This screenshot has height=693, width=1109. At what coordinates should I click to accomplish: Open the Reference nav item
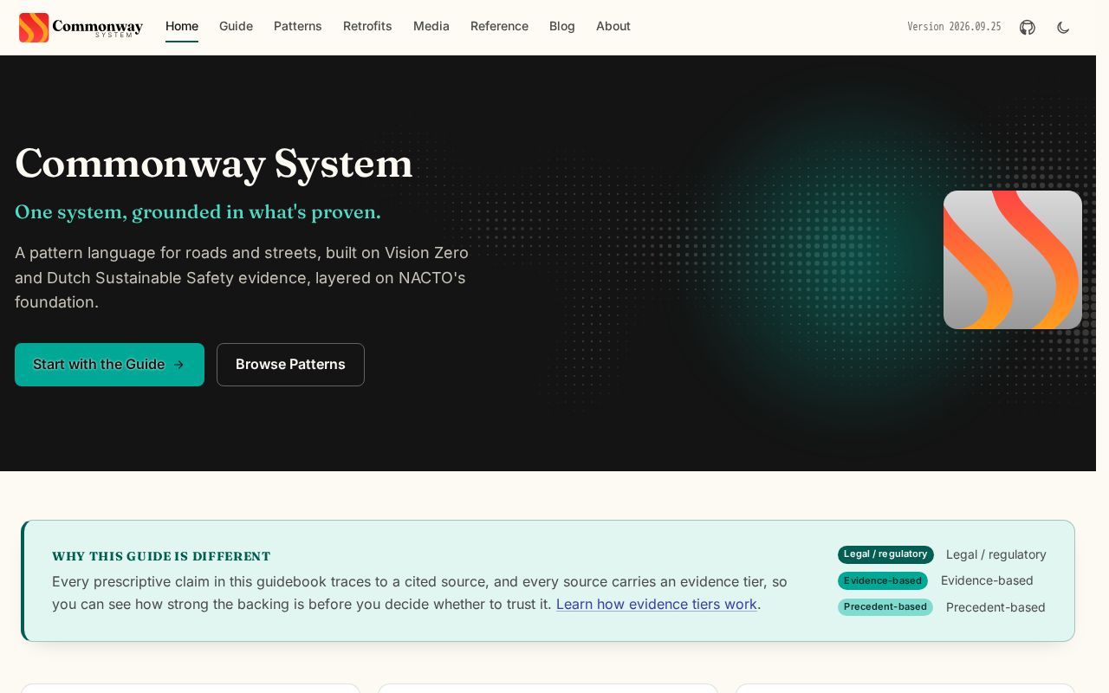[499, 26]
